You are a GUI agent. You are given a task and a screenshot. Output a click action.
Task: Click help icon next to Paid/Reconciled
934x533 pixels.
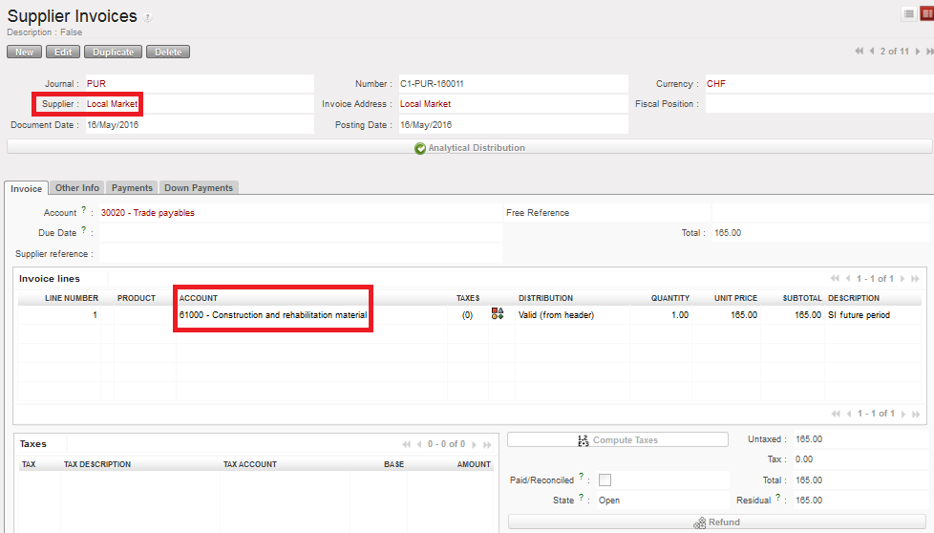tap(582, 476)
